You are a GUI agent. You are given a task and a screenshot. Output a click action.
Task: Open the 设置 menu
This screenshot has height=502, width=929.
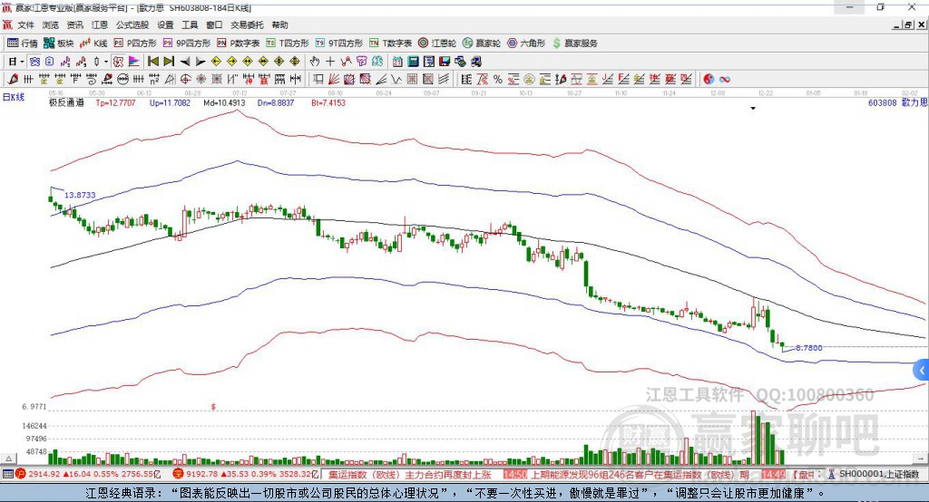click(x=165, y=24)
